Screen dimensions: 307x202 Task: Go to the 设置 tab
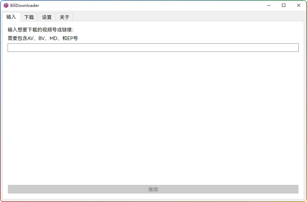[47, 17]
